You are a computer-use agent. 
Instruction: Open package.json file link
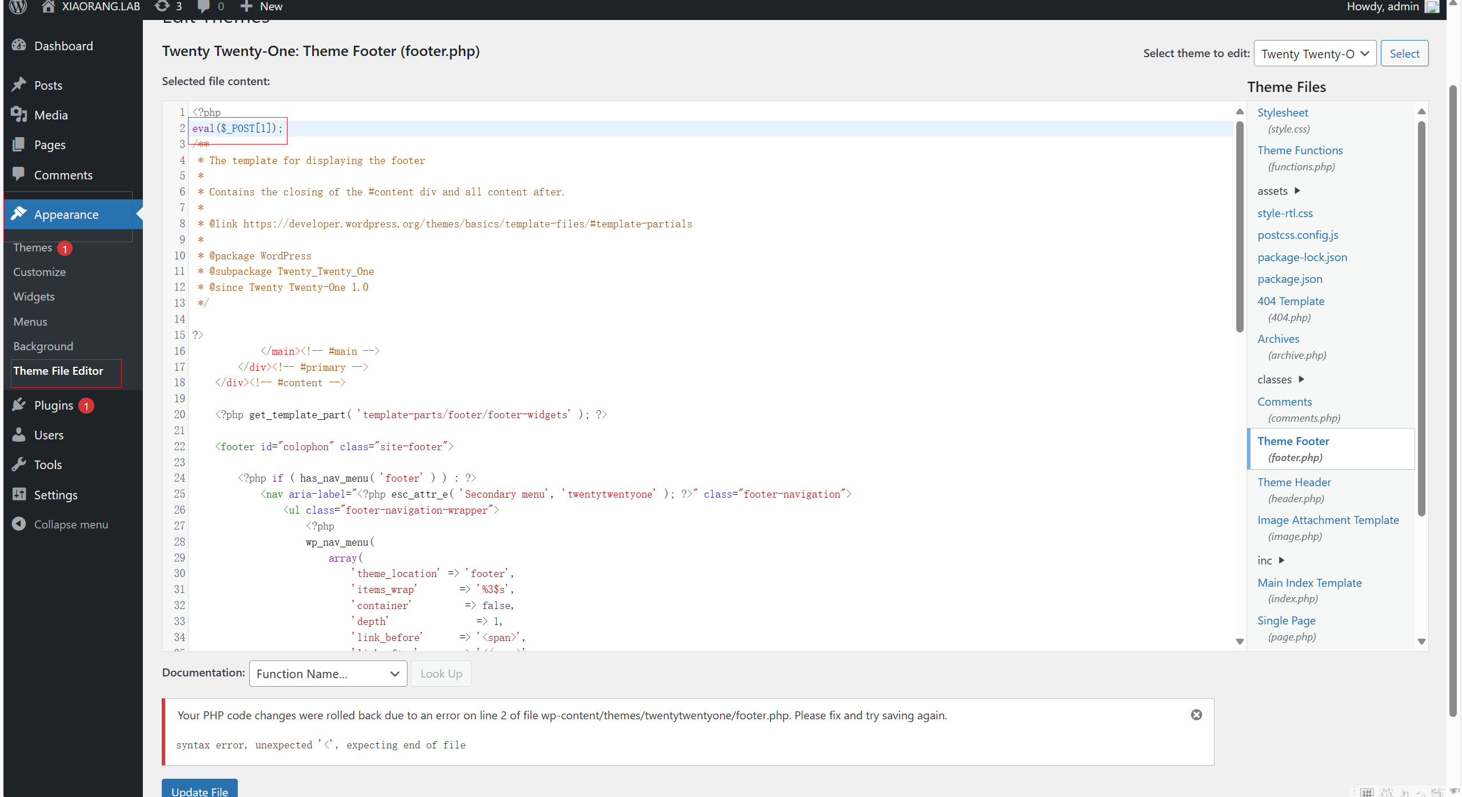[x=1289, y=279]
